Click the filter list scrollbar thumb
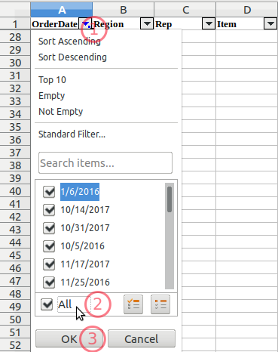 [x=170, y=199]
